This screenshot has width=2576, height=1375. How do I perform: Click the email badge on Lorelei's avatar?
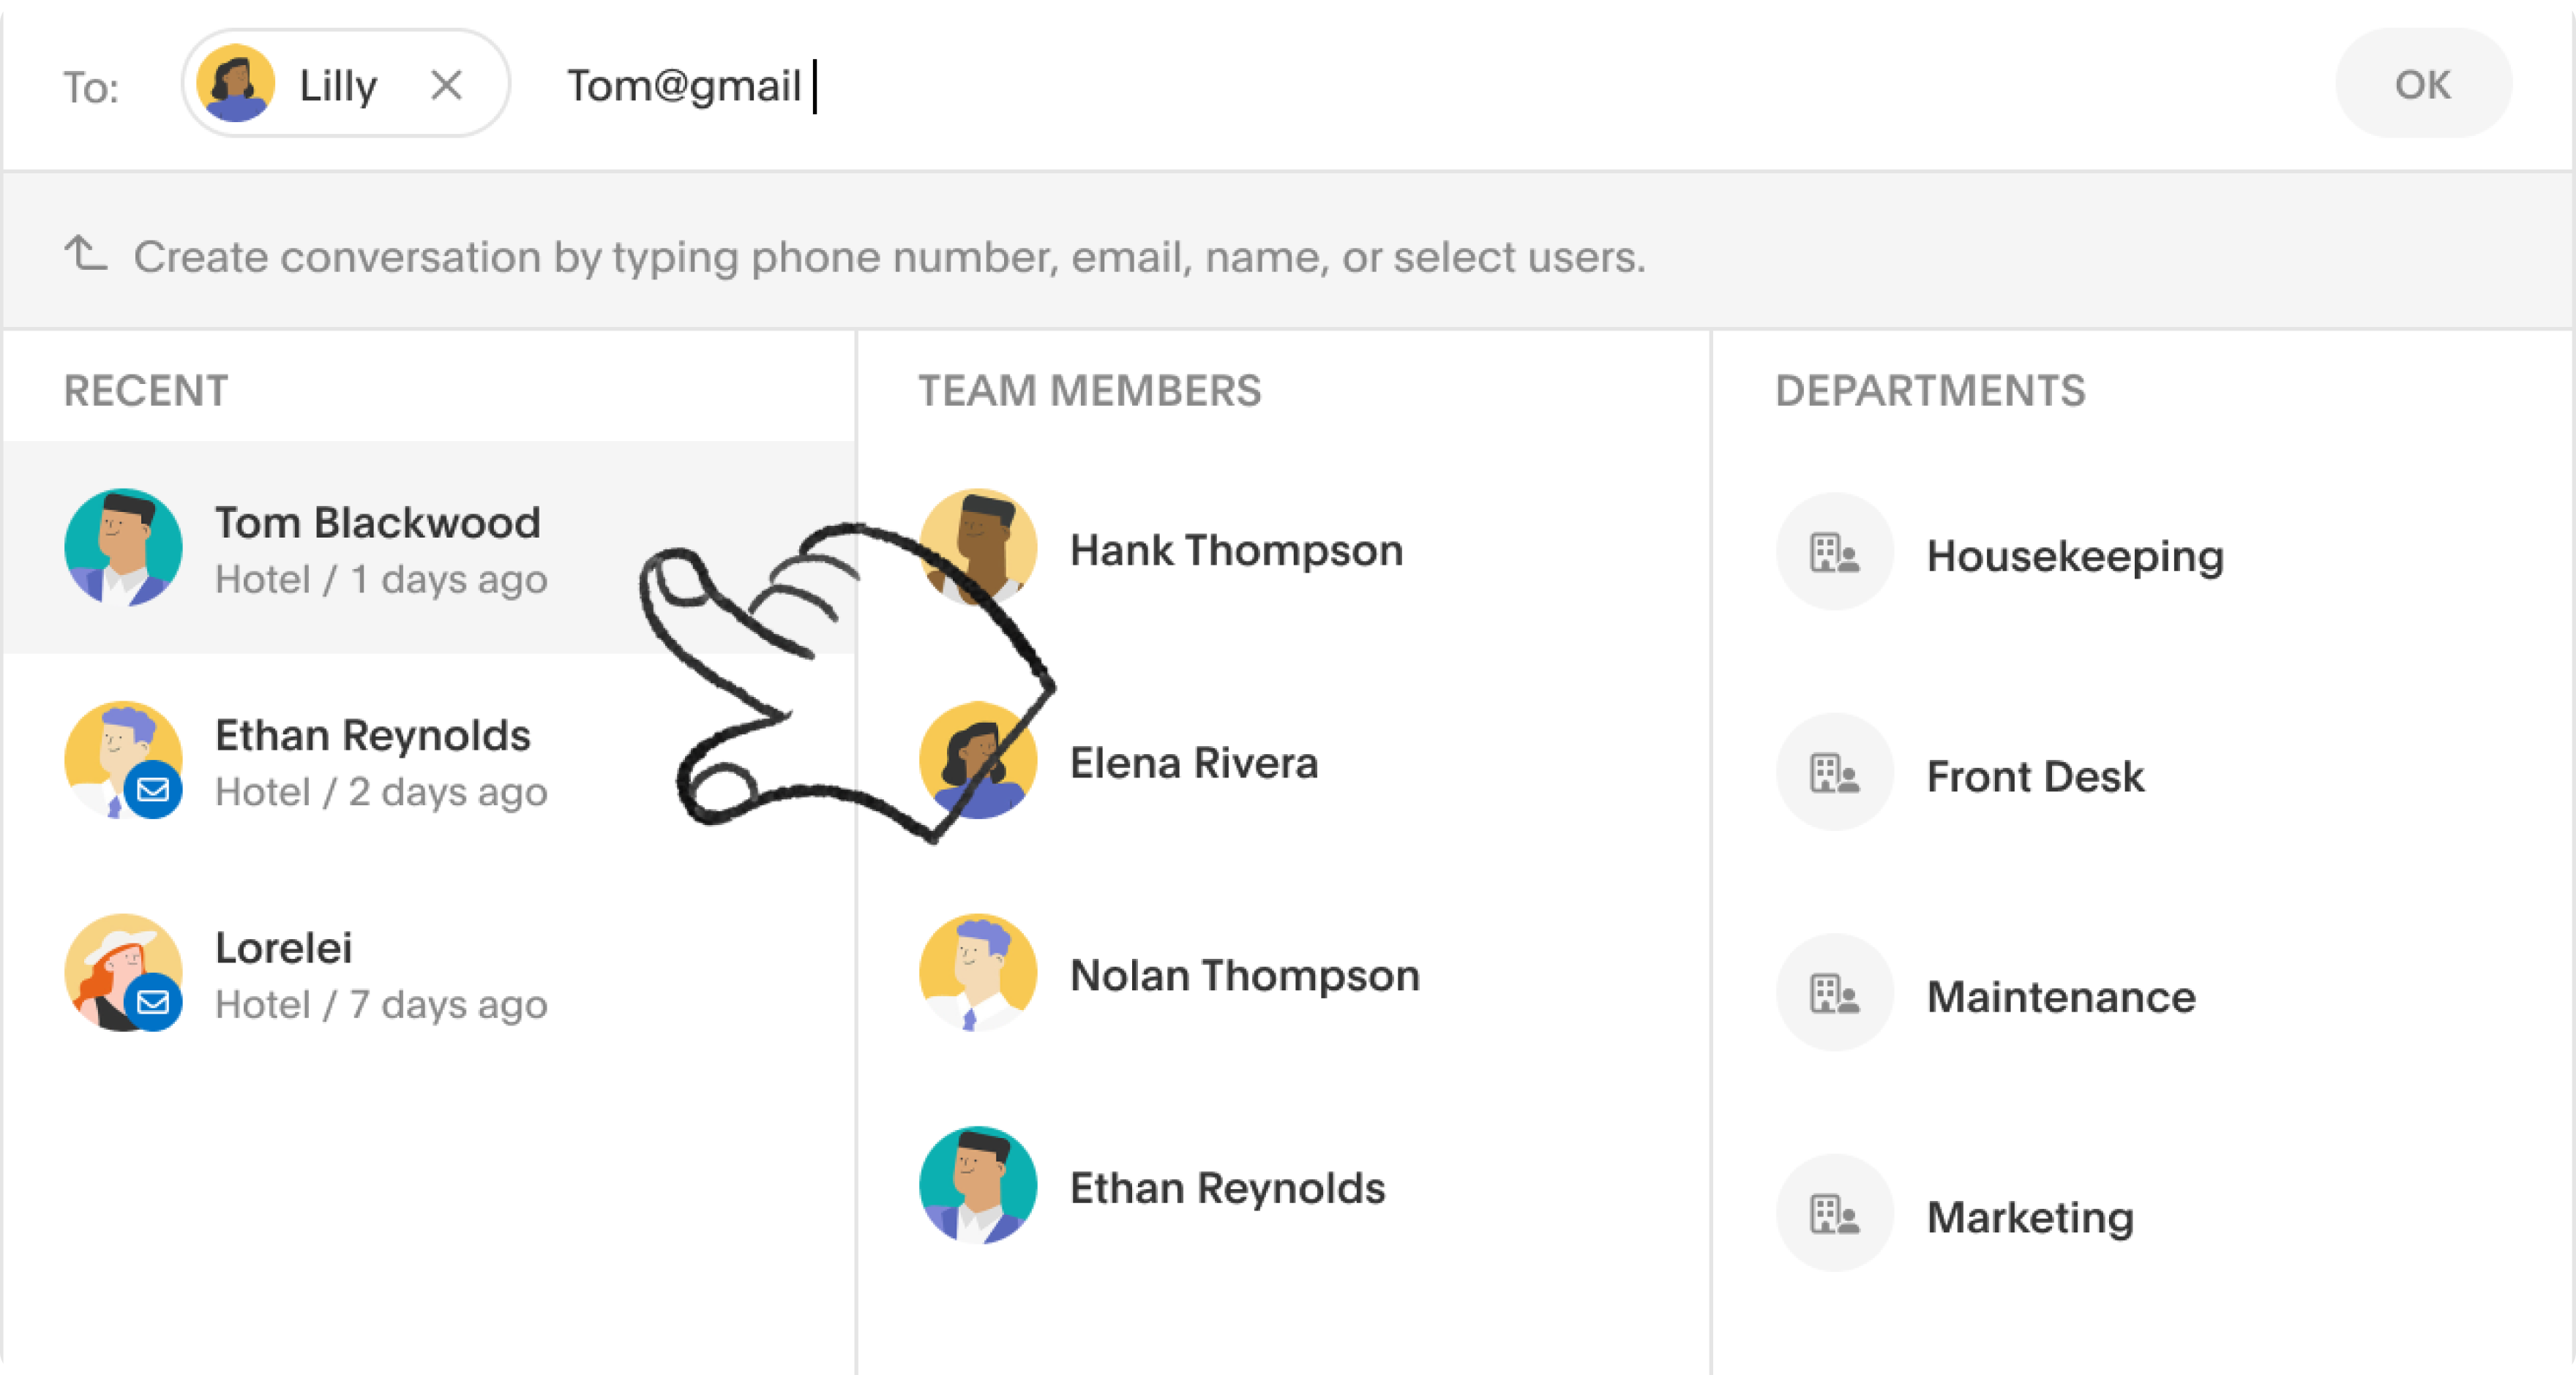coord(153,1002)
